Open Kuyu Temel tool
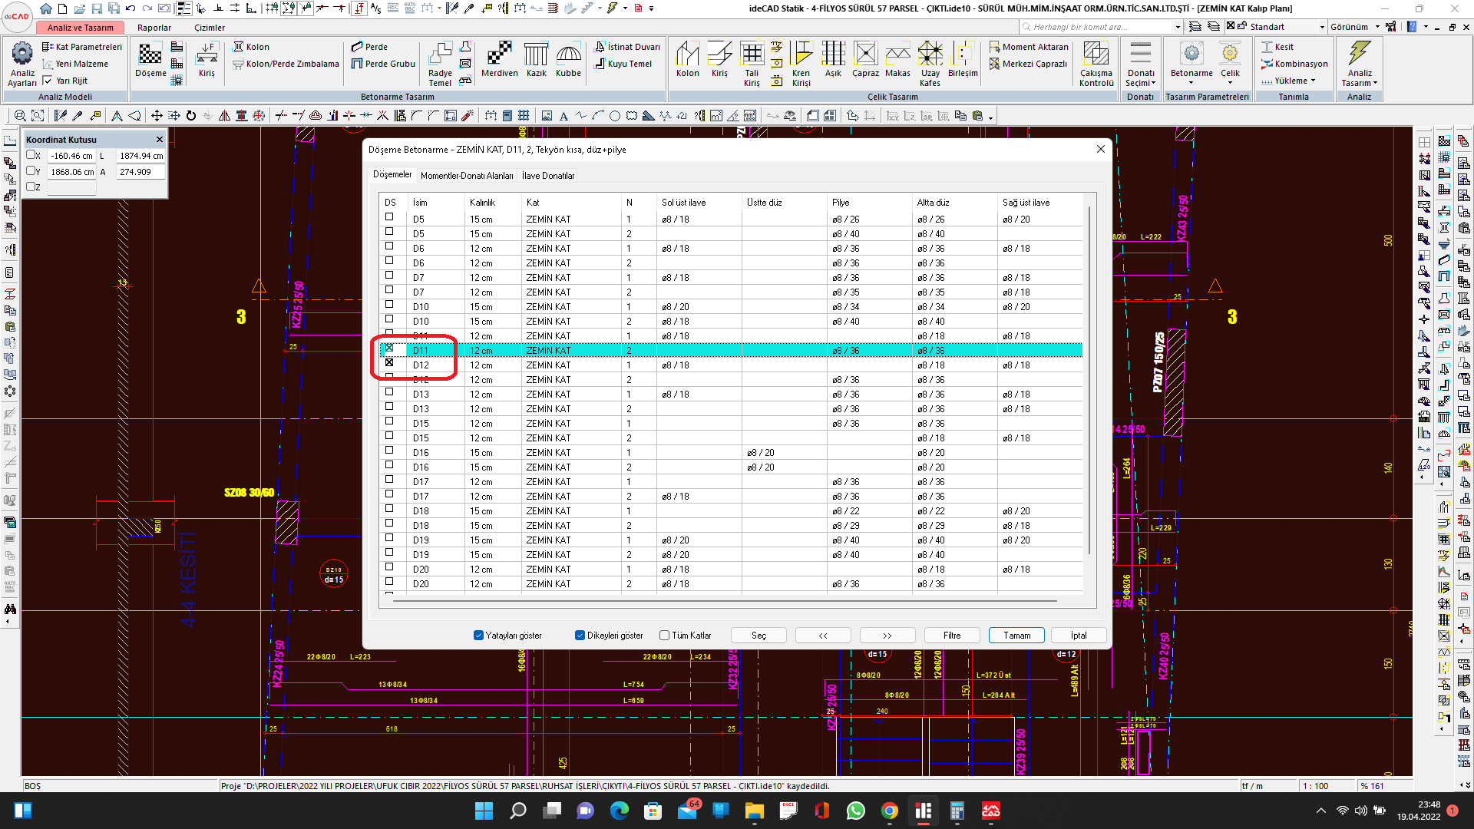Image resolution: width=1474 pixels, height=829 pixels. [623, 64]
